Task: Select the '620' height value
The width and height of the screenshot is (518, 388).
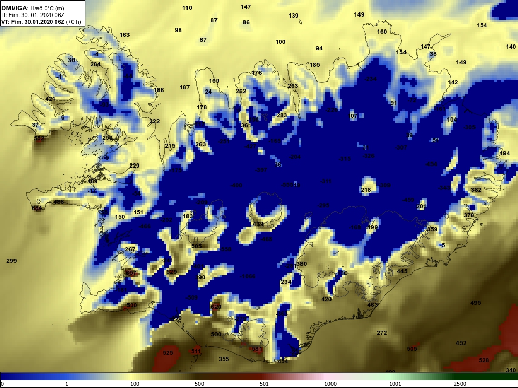Action: tap(216, 307)
